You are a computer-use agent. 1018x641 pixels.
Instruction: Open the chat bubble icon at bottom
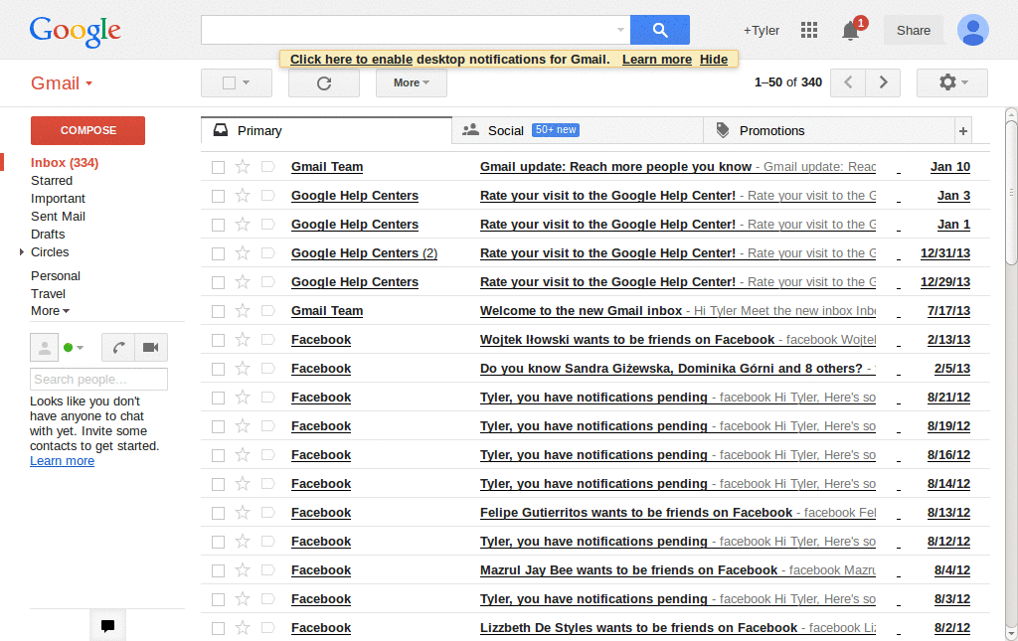[107, 625]
